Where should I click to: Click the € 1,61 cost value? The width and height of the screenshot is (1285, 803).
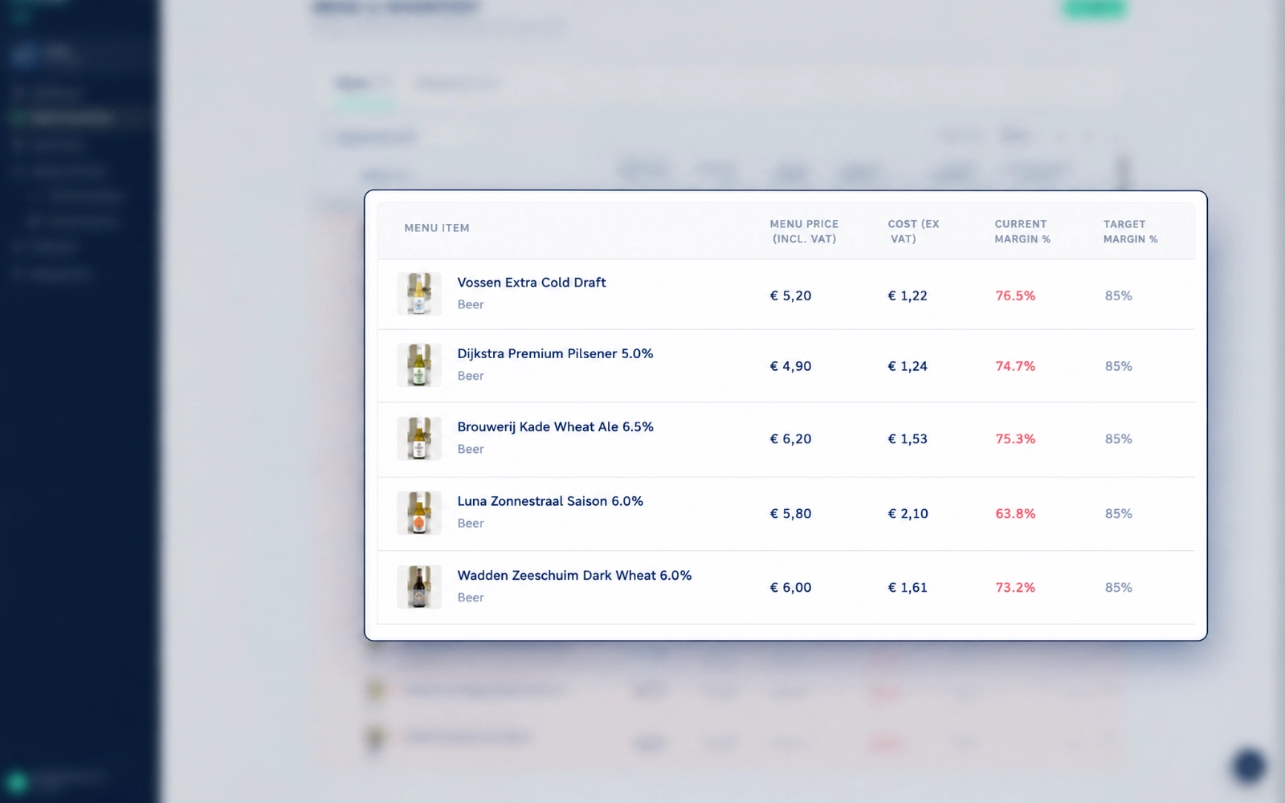[x=908, y=588]
